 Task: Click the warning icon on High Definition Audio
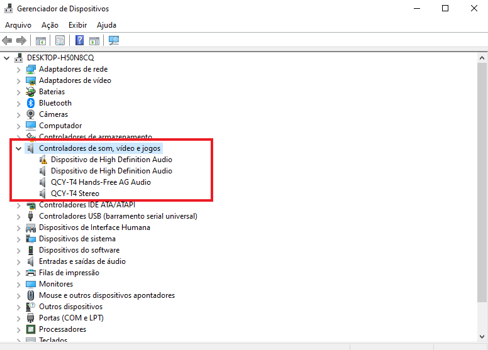43,160
